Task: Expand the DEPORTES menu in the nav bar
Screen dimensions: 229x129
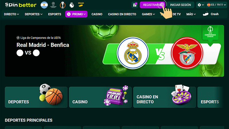Action: [33, 14]
